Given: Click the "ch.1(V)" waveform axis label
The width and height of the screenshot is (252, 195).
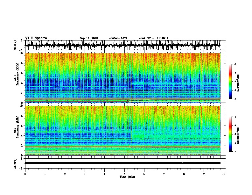Looking at the screenshot, I should [15, 45].
